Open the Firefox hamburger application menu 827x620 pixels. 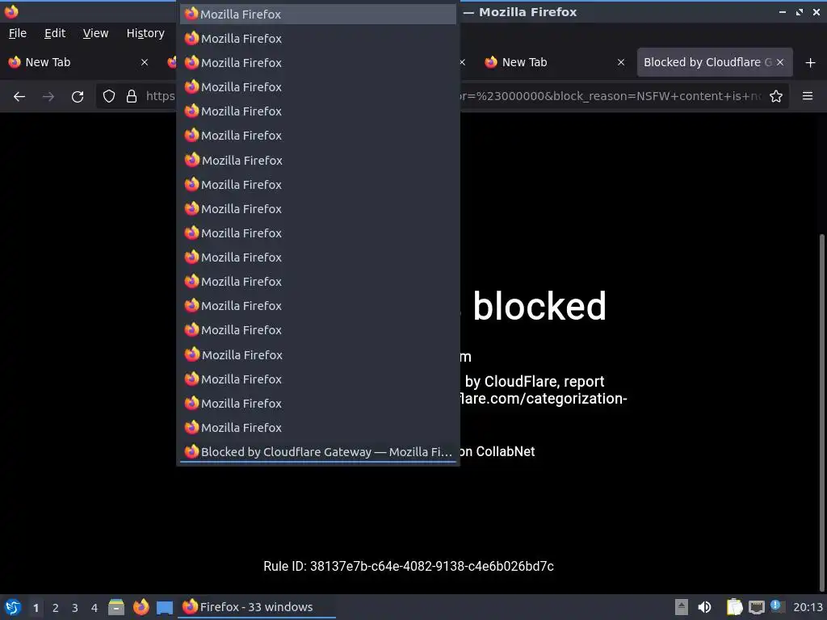click(808, 96)
